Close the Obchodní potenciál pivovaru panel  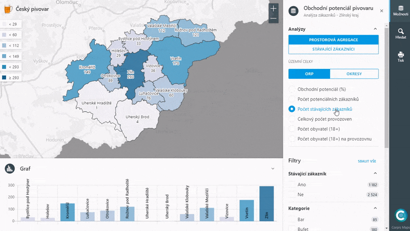(x=381, y=11)
